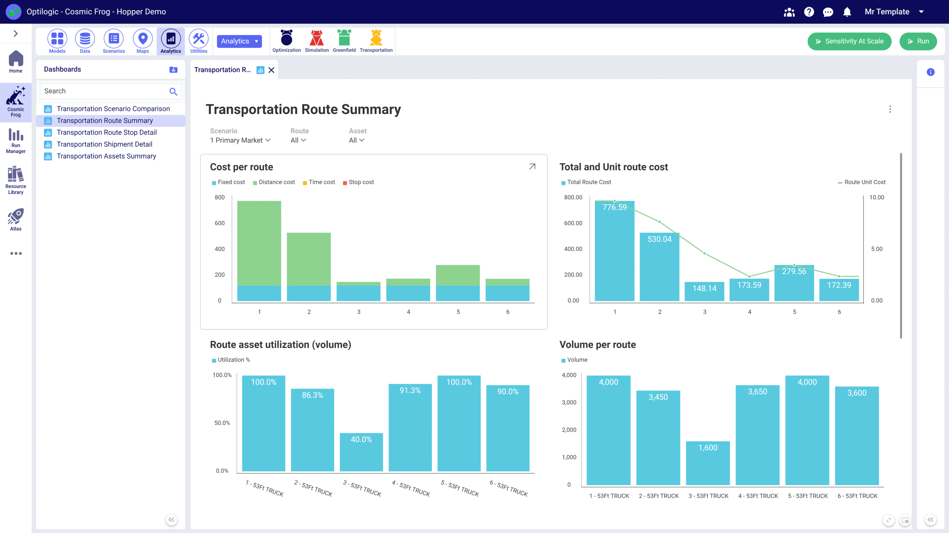Image resolution: width=949 pixels, height=533 pixels.
Task: Select Transportation Shipment Detail dashboard
Action: click(104, 144)
